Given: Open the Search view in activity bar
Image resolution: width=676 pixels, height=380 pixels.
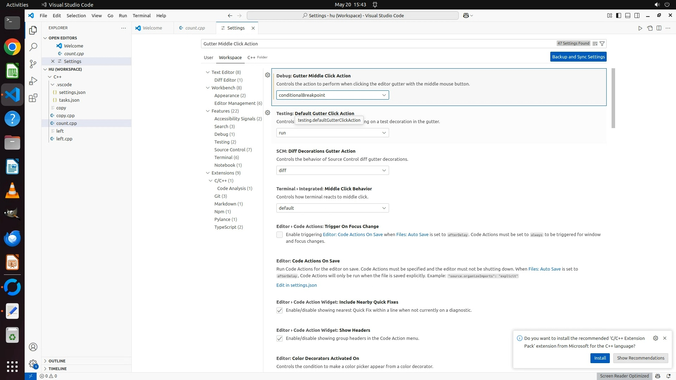Looking at the screenshot, I should pos(33,47).
